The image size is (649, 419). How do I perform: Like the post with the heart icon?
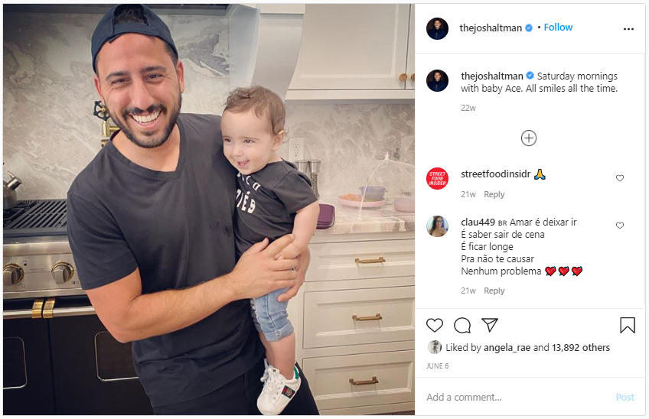click(x=435, y=326)
